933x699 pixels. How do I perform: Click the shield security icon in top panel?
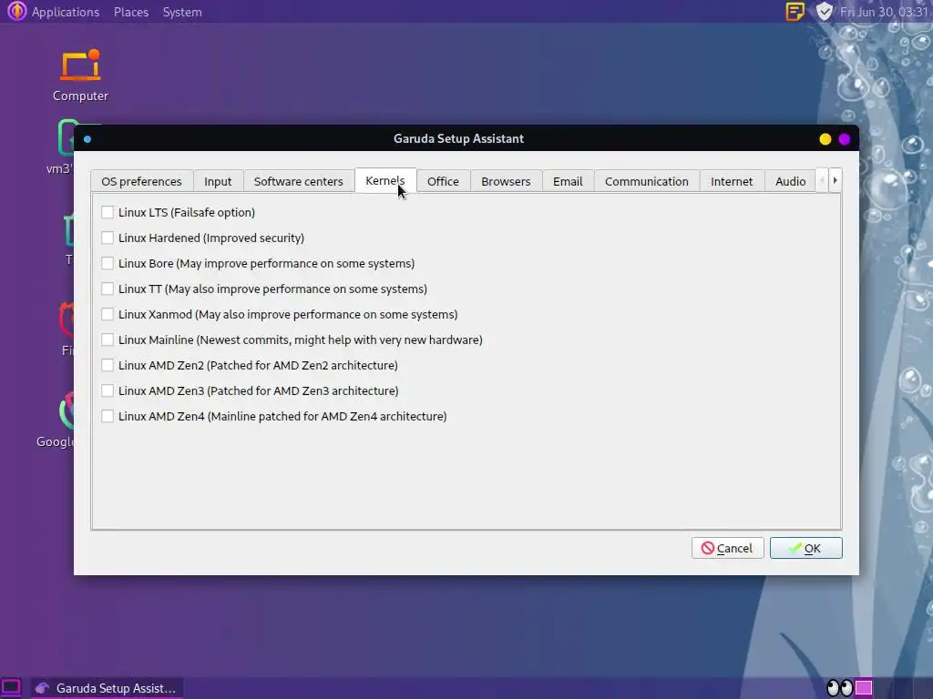824,11
